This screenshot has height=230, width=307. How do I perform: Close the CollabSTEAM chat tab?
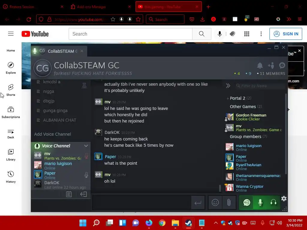click(82, 51)
